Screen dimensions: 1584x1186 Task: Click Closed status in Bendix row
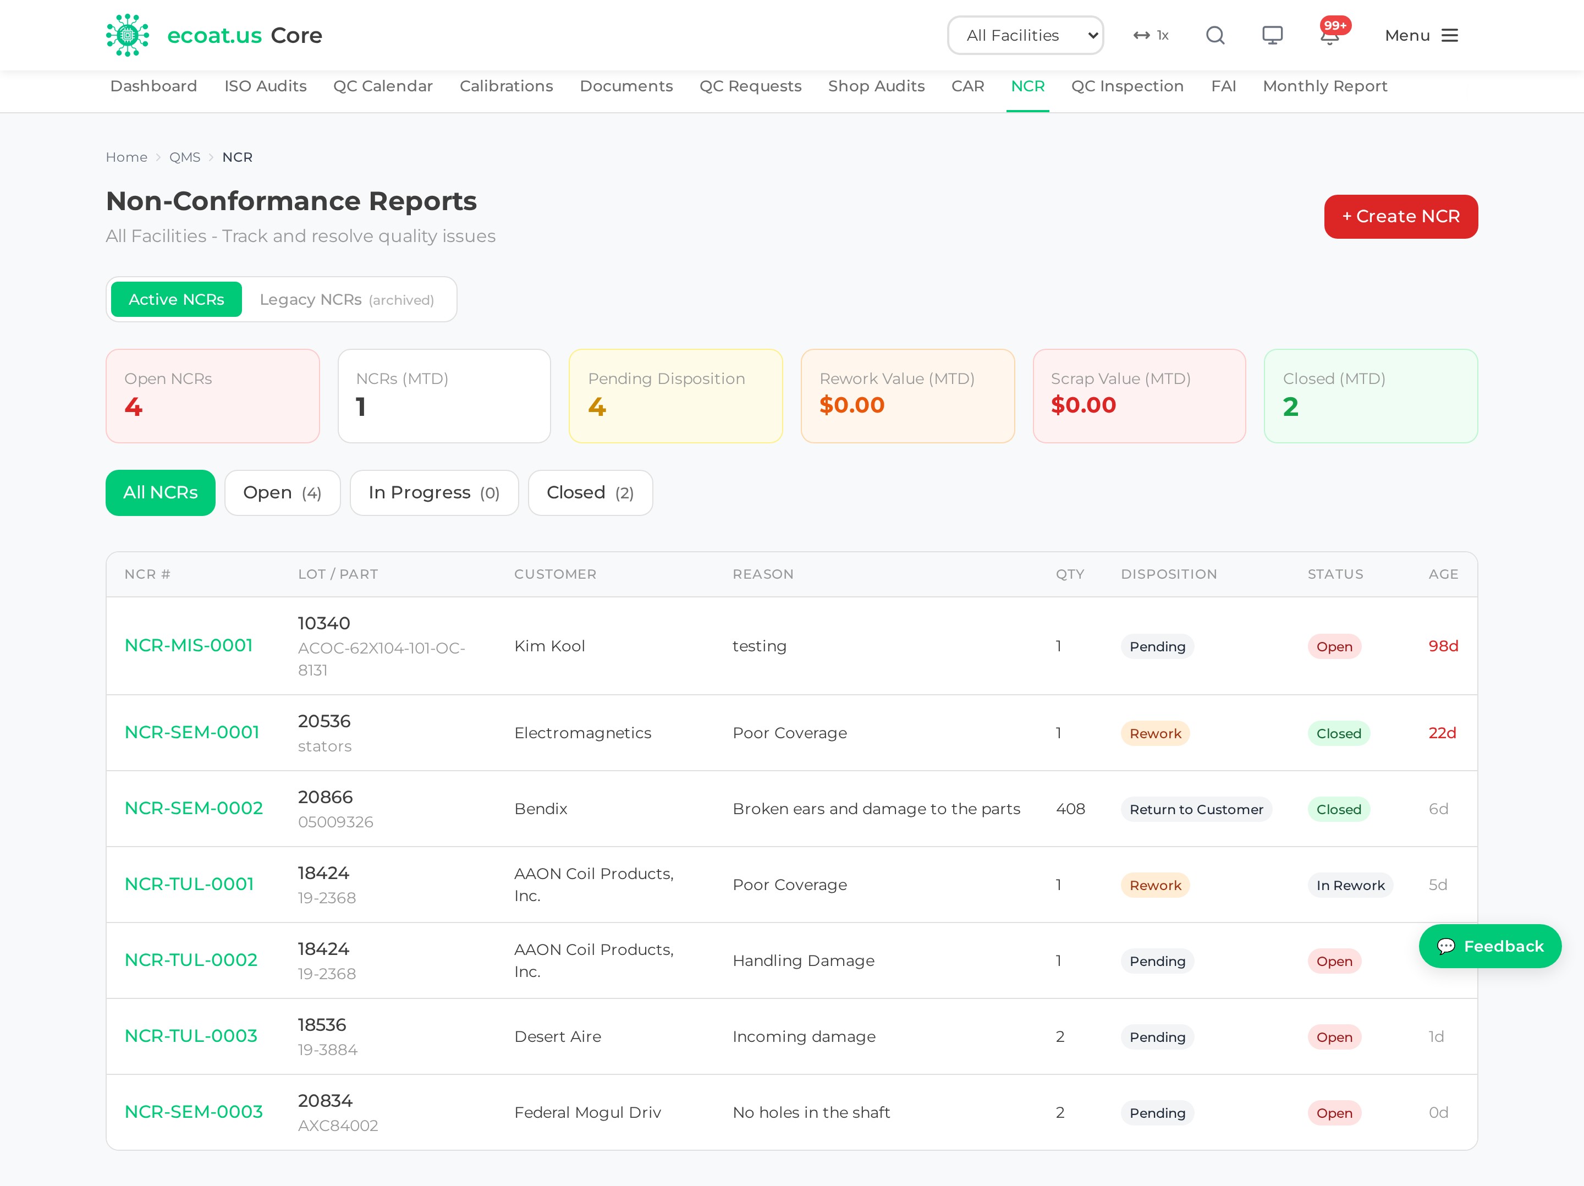pyautogui.click(x=1338, y=809)
